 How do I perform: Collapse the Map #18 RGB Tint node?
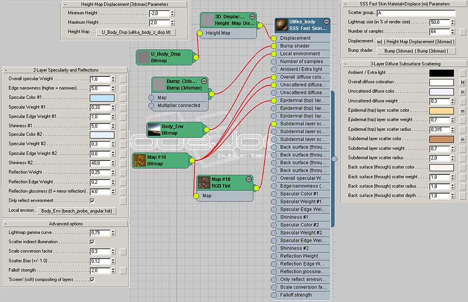[x=249, y=179]
